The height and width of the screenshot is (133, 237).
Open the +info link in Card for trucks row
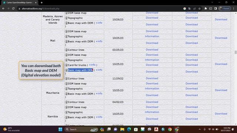pos(92,65)
